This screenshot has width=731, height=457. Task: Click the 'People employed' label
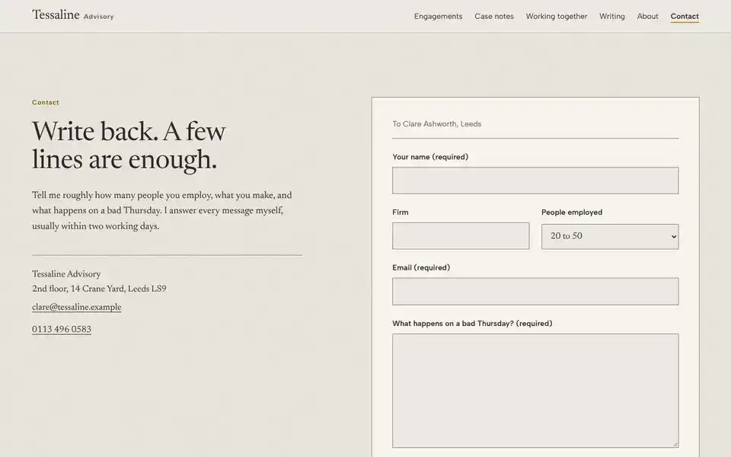pos(572,213)
